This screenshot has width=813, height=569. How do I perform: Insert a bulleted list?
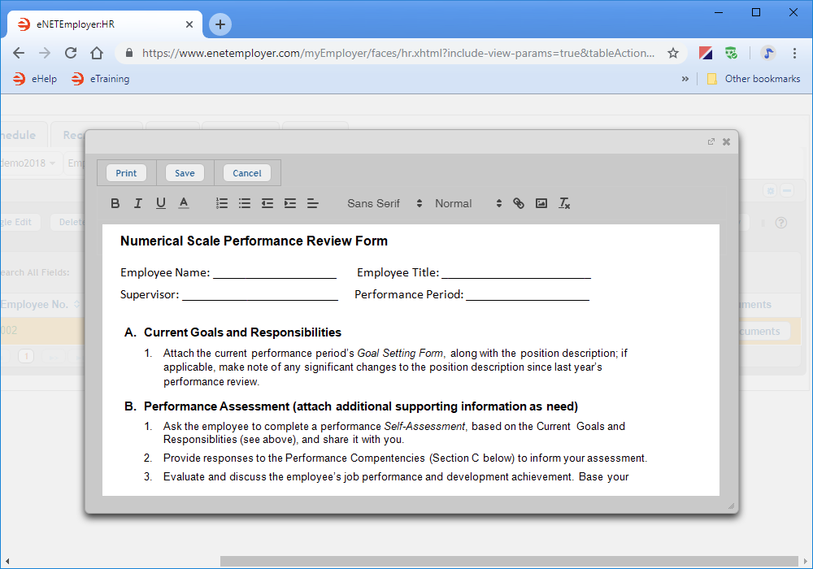click(245, 203)
